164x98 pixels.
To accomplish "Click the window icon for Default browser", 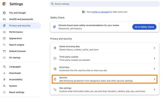I will tap(4, 51).
